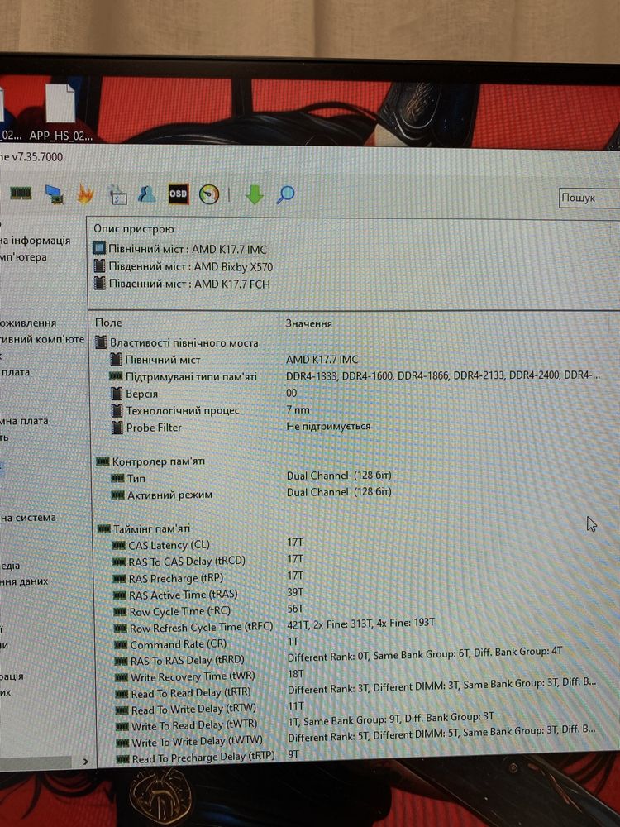Click inside the Пошук search field
This screenshot has width=620, height=827.
(x=589, y=198)
